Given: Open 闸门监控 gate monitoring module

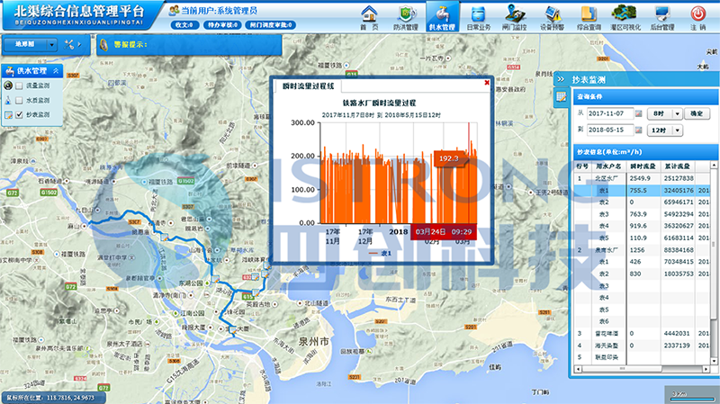Looking at the screenshot, I should click(516, 17).
